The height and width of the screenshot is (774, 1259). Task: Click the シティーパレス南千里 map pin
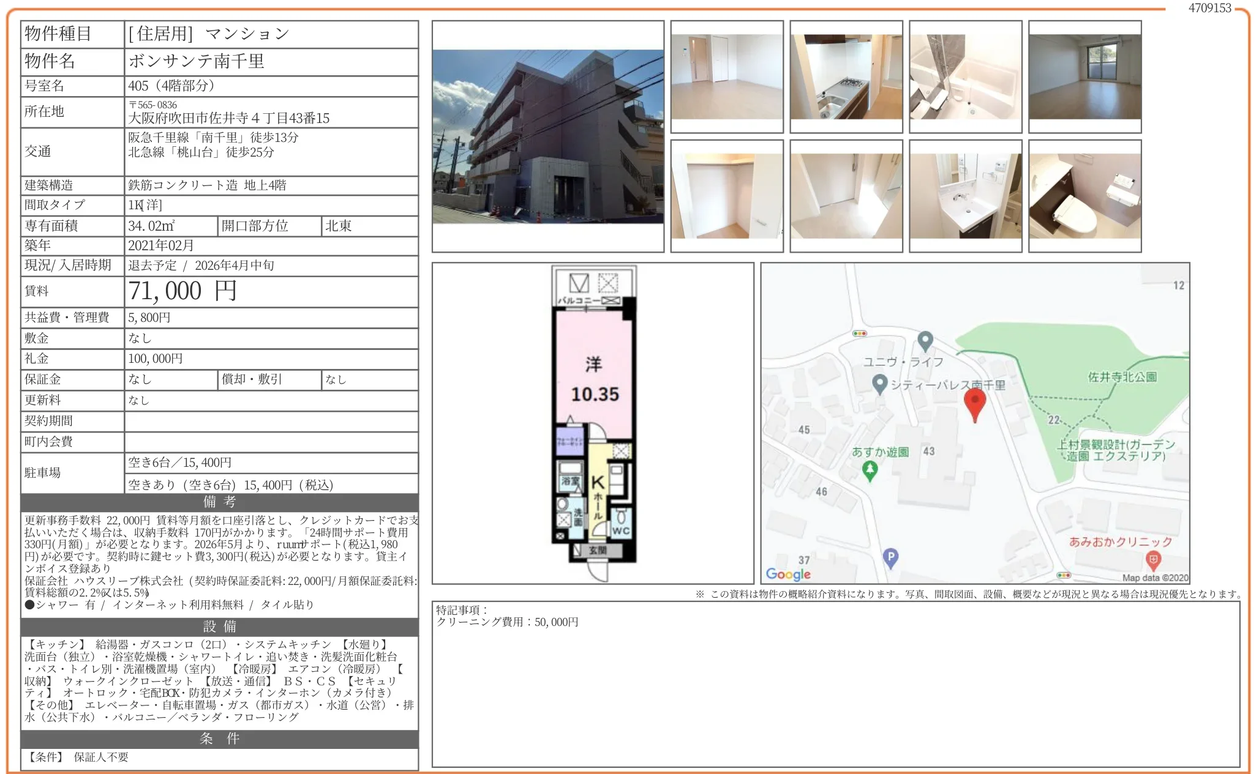[880, 384]
